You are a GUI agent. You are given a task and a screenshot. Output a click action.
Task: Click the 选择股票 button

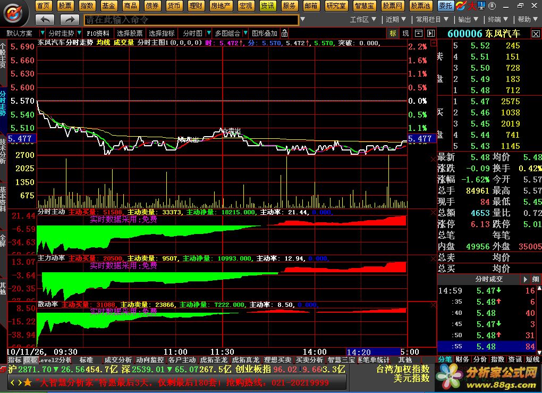pyautogui.click(x=130, y=33)
